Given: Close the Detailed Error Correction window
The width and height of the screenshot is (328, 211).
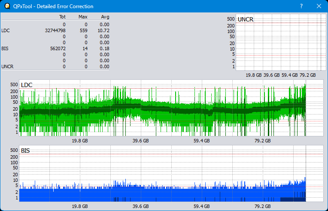Looking at the screenshot, I should pyautogui.click(x=319, y=6).
